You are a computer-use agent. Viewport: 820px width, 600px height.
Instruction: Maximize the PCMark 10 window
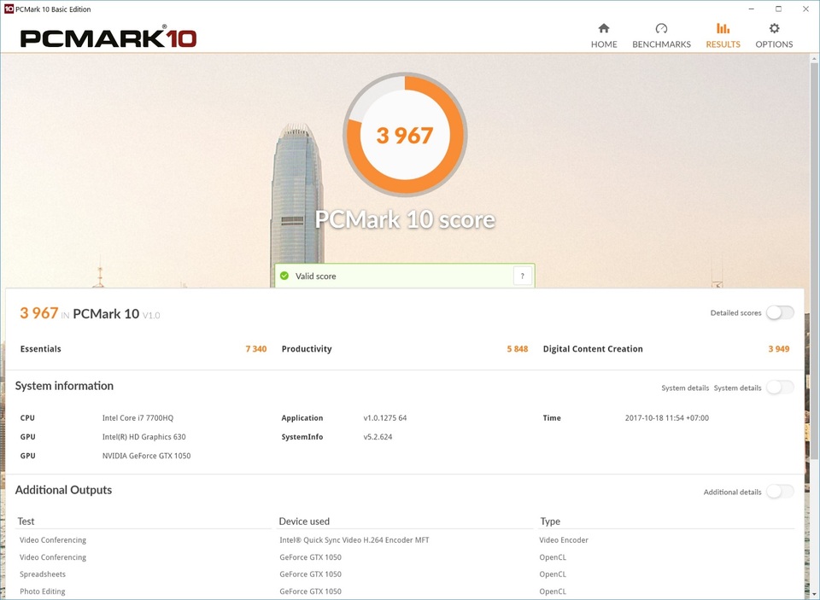coord(778,9)
